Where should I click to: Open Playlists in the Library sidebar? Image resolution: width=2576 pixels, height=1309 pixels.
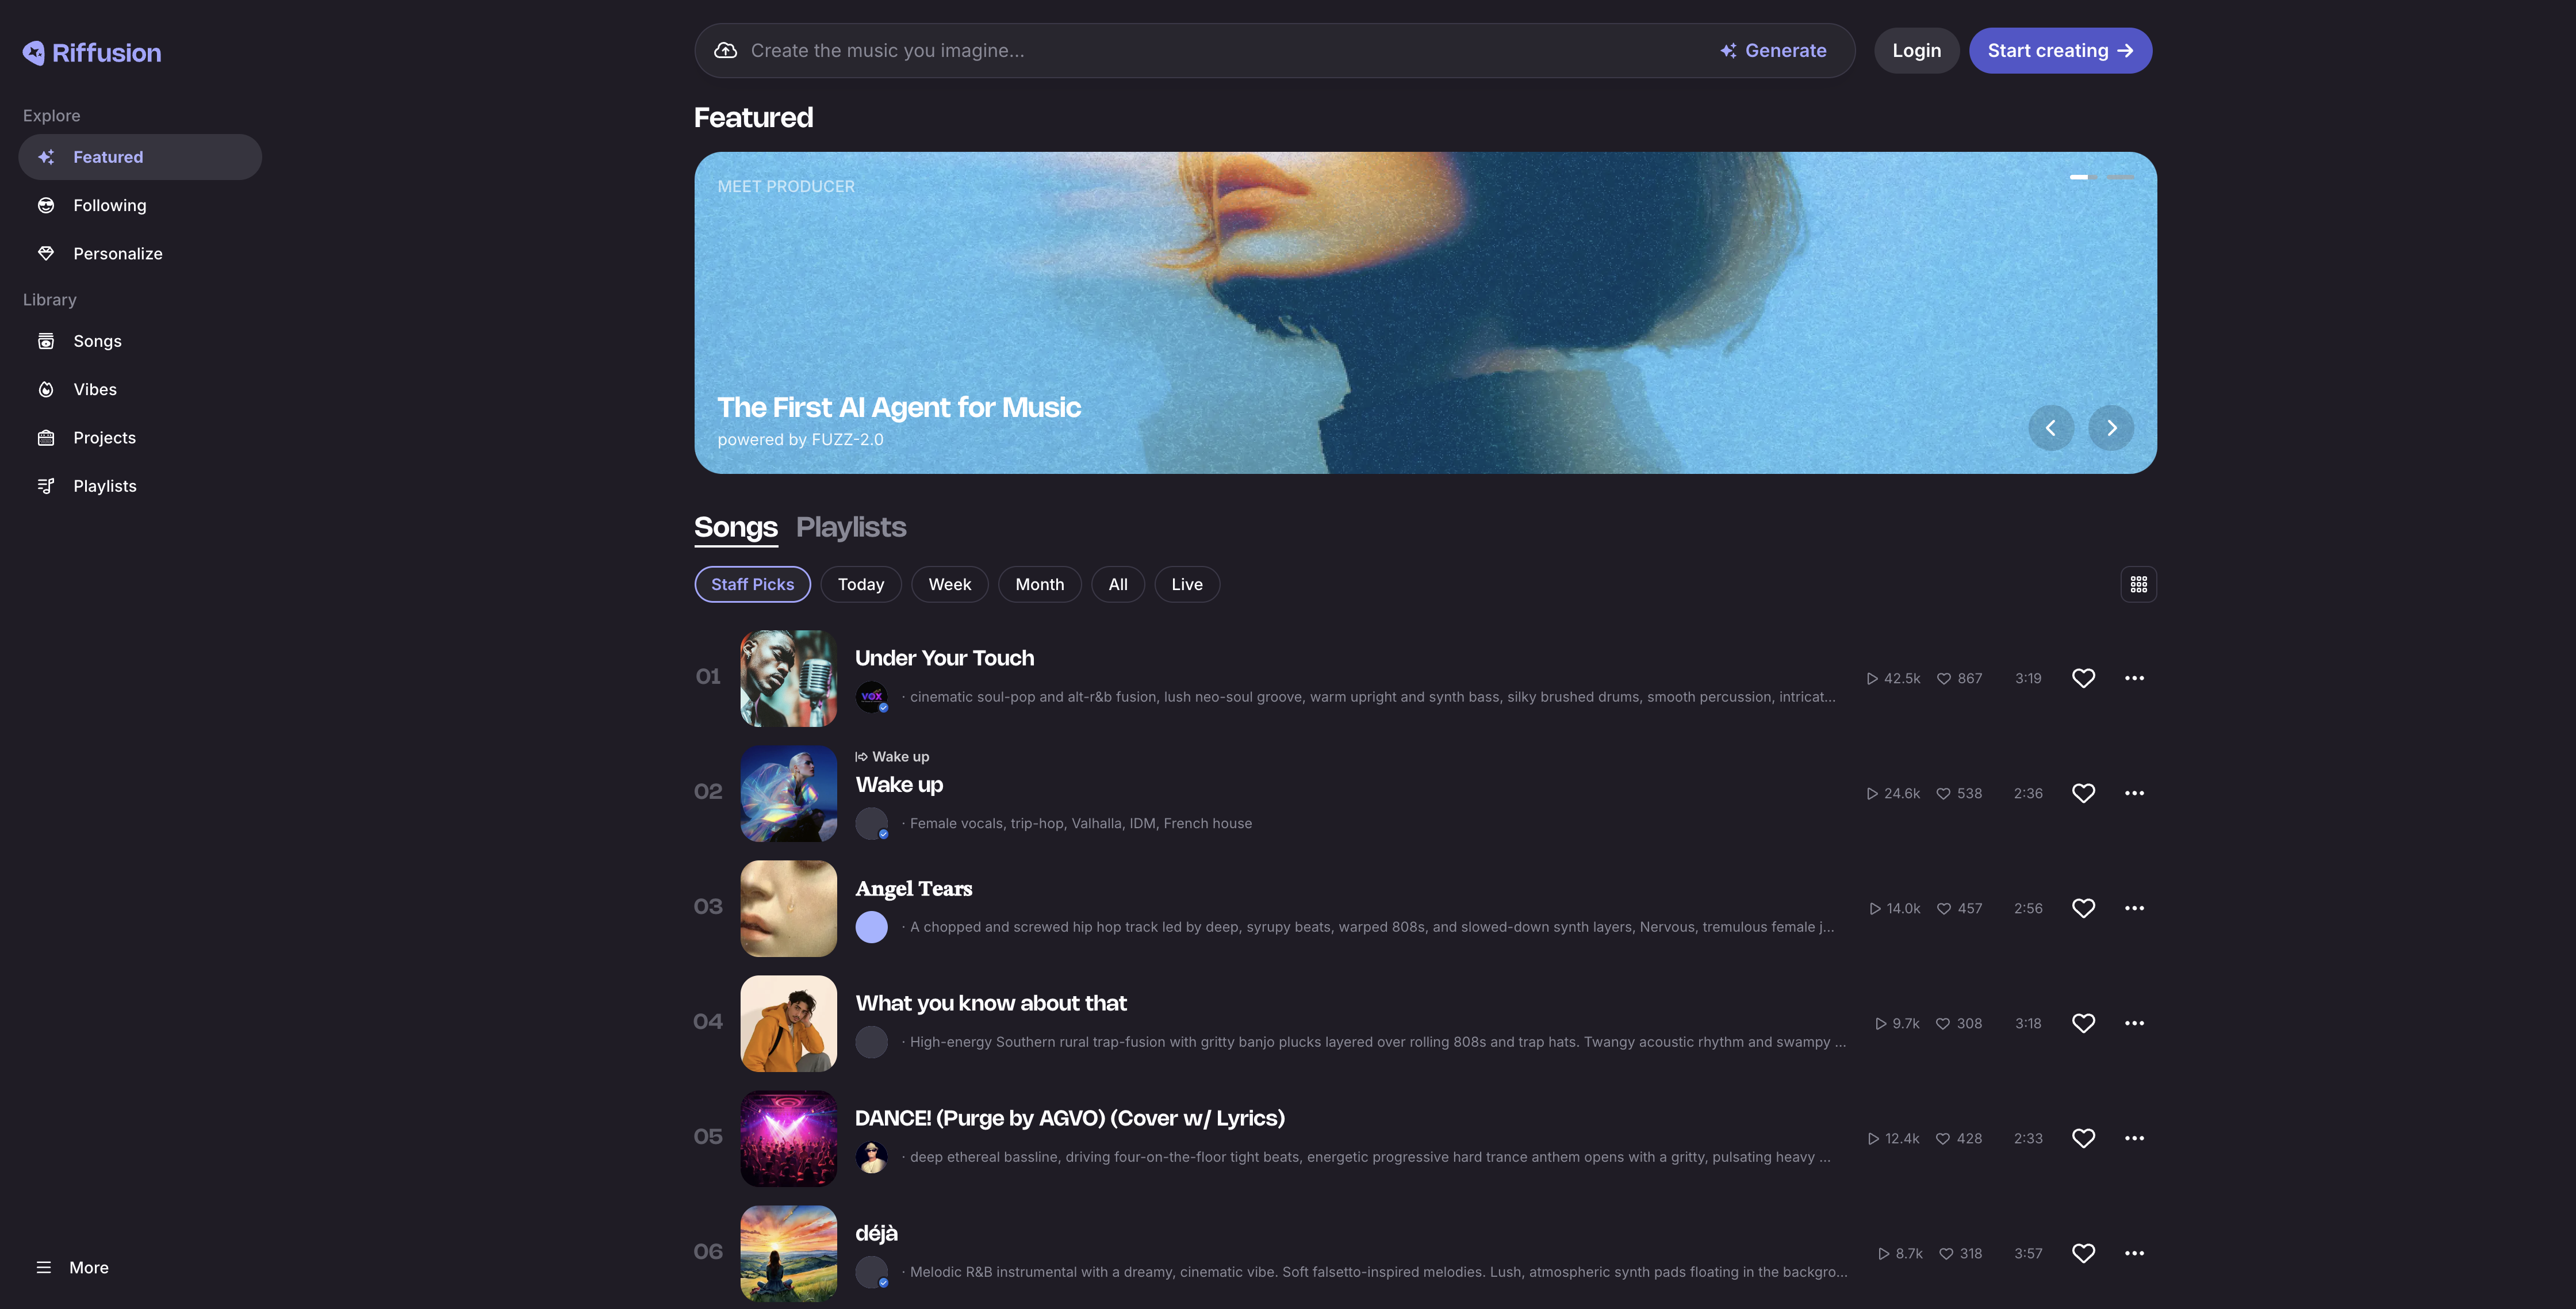point(104,486)
